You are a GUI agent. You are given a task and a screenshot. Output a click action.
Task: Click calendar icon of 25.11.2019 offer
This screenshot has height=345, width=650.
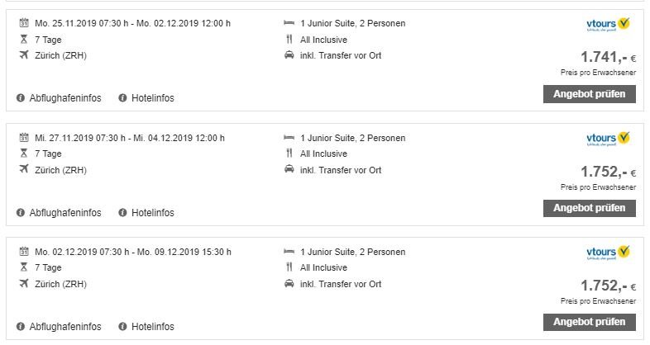click(x=24, y=23)
